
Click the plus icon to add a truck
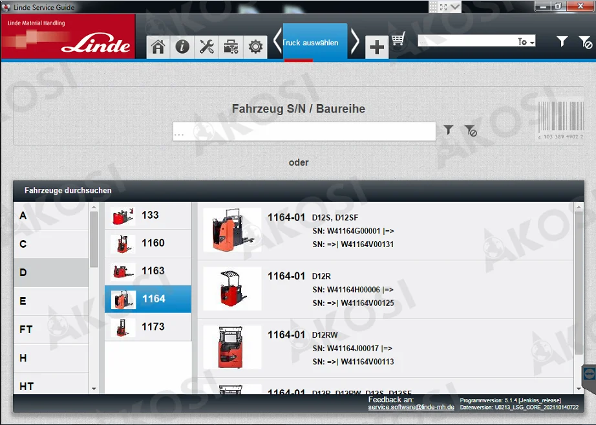coord(377,47)
